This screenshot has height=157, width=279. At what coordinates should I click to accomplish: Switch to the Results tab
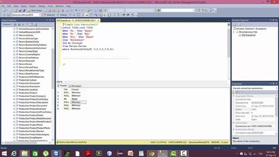[x=62, y=86]
